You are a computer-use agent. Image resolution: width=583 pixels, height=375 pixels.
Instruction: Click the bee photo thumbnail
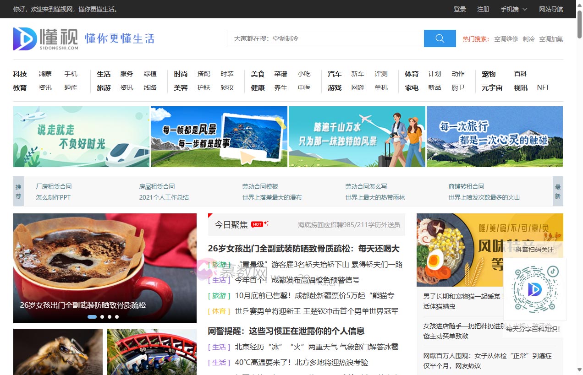[58, 352]
